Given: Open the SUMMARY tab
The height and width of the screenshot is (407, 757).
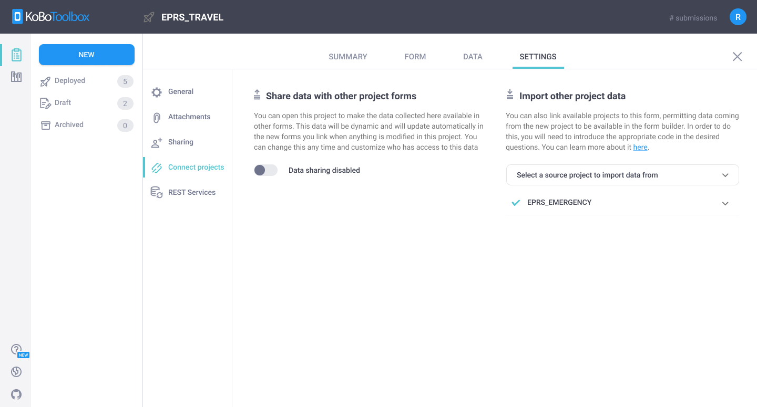Looking at the screenshot, I should coord(347,56).
